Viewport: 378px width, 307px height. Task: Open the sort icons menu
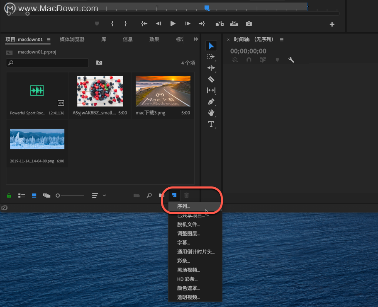click(95, 196)
